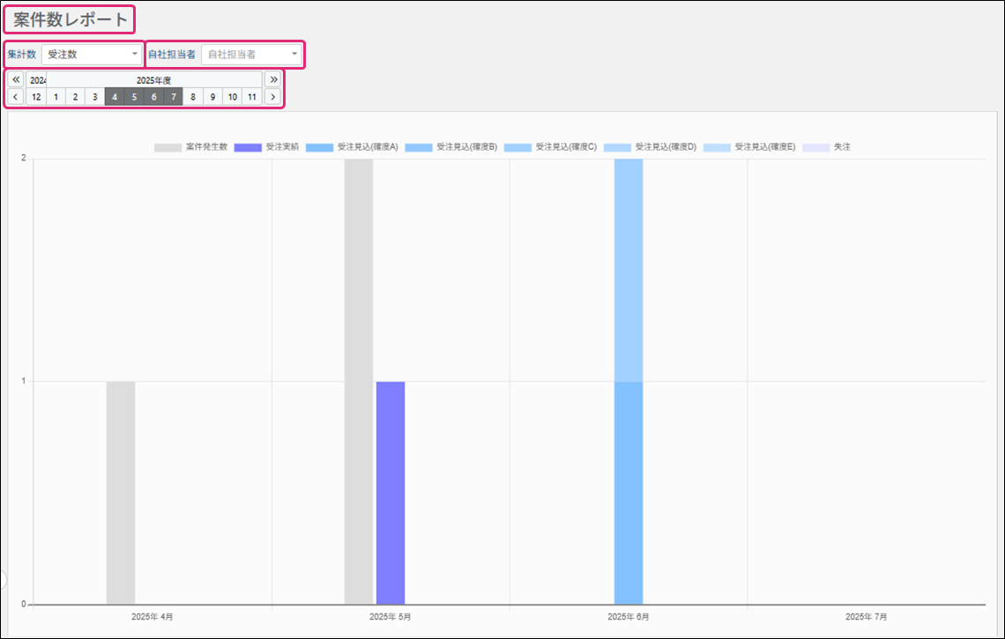The height and width of the screenshot is (639, 1005).
Task: Hide 受注見込(確度A) legend series
Action: click(x=353, y=147)
